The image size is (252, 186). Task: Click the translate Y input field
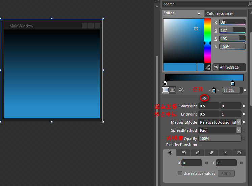[226, 163]
